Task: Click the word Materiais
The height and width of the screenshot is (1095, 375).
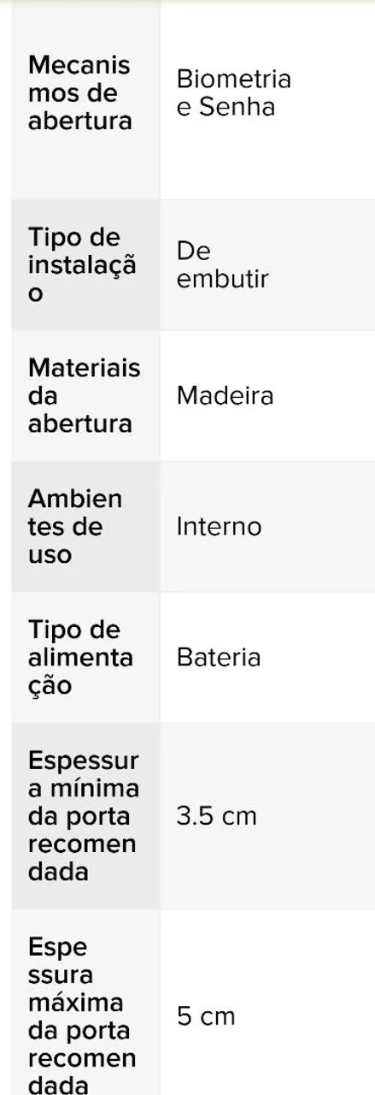Action: 85,368
